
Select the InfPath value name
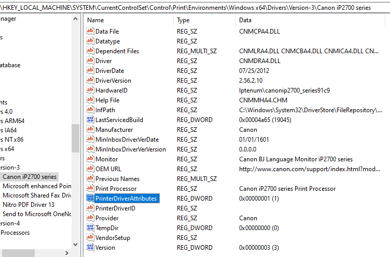105,110
